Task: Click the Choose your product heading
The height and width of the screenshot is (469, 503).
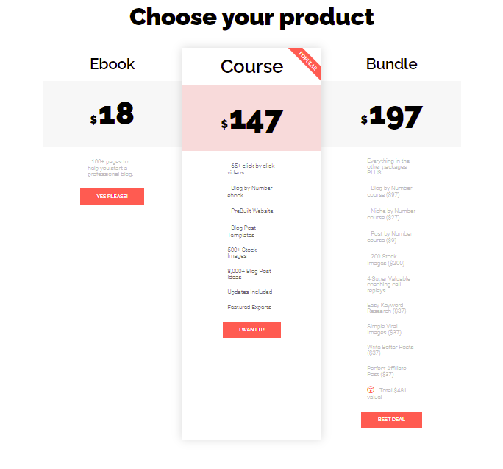Action: (251, 18)
